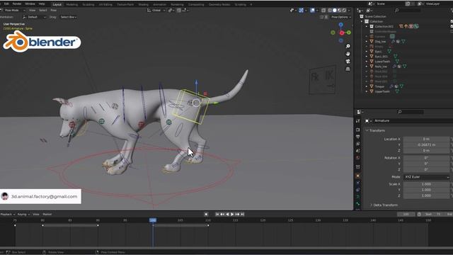Viewport: 453px width, 255px height.
Task: Switch to the UV Editing workspace tab
Action: (105, 4)
